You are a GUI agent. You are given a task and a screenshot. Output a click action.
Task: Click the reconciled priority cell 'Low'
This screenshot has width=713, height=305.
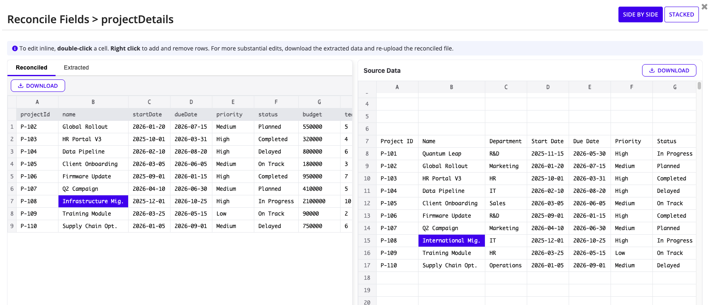tap(233, 214)
